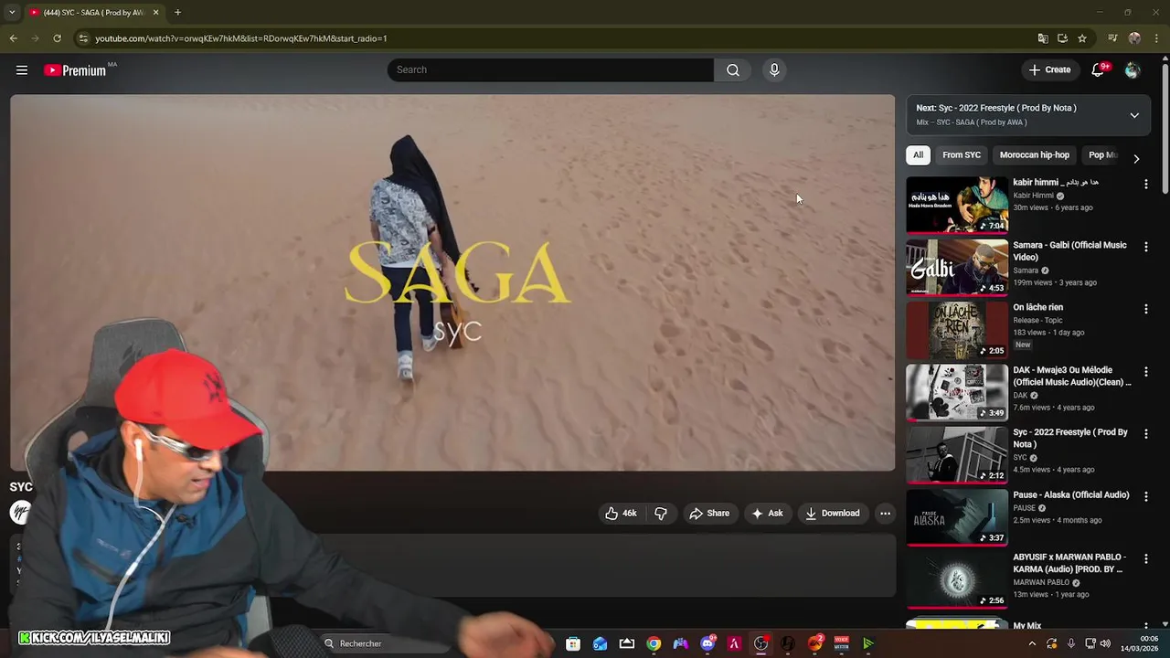The image size is (1170, 658).
Task: Close the SYC - SAGA browser tab
Action: point(155,12)
